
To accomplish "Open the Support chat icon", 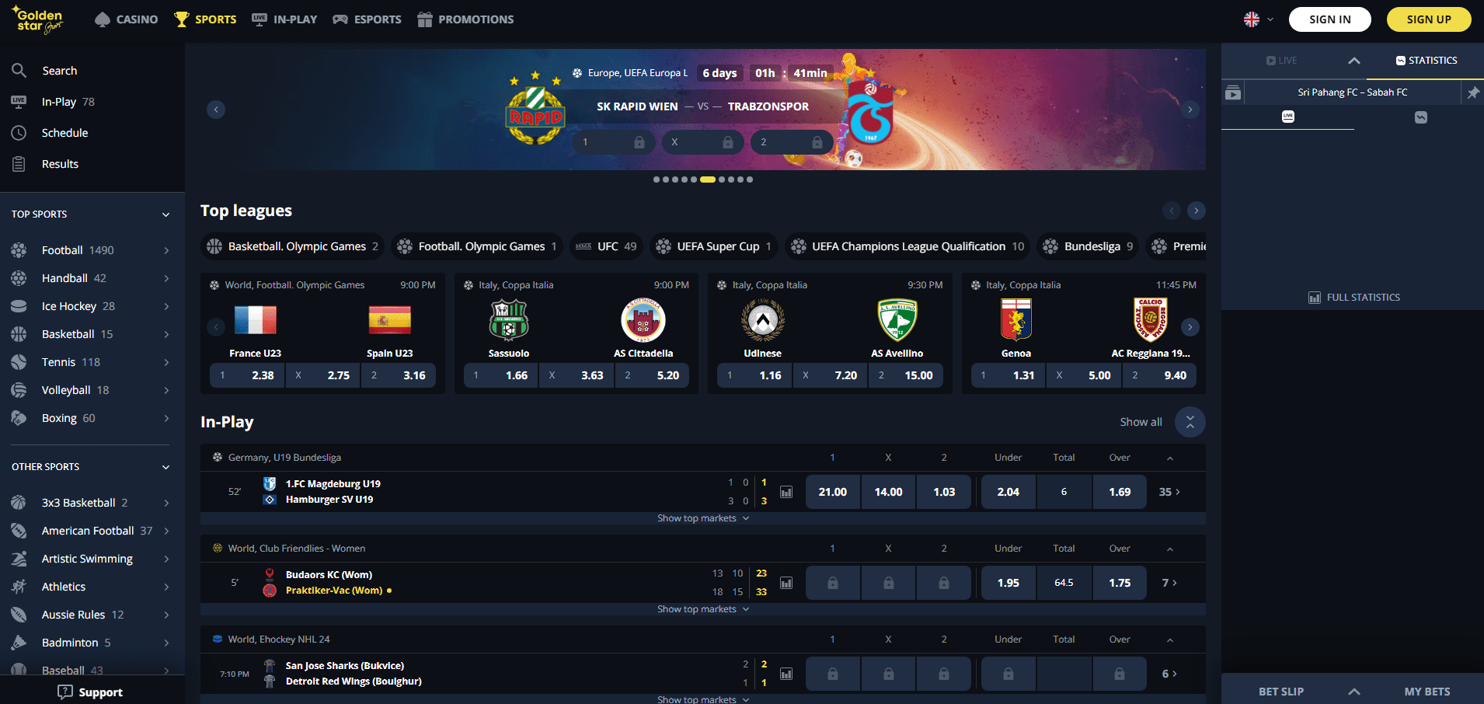I will 65,692.
